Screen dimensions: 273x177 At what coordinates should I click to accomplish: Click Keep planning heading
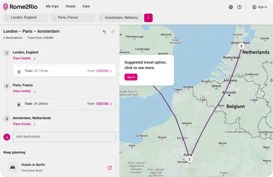[14, 152]
